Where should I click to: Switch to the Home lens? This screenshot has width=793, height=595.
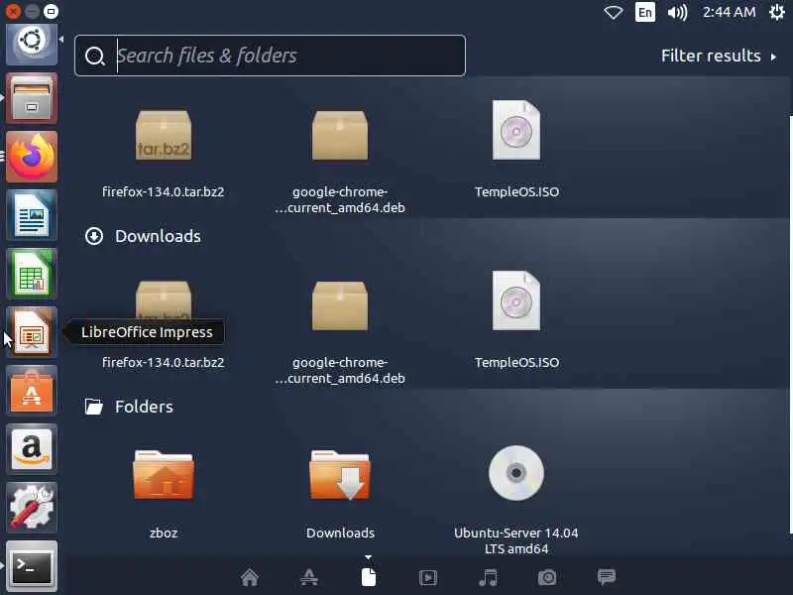click(250, 577)
